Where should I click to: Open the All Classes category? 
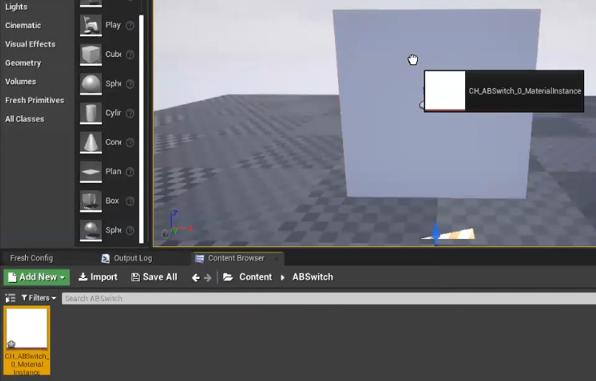(24, 119)
